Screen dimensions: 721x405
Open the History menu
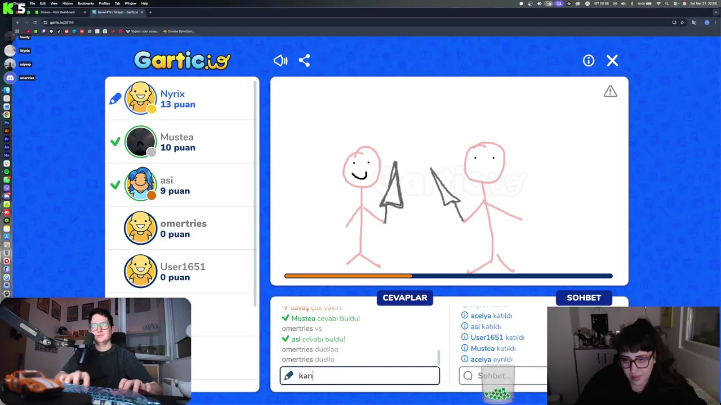tap(68, 3)
